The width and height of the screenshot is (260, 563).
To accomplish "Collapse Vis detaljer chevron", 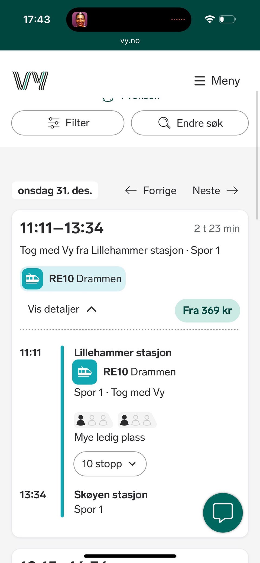I will point(92,309).
